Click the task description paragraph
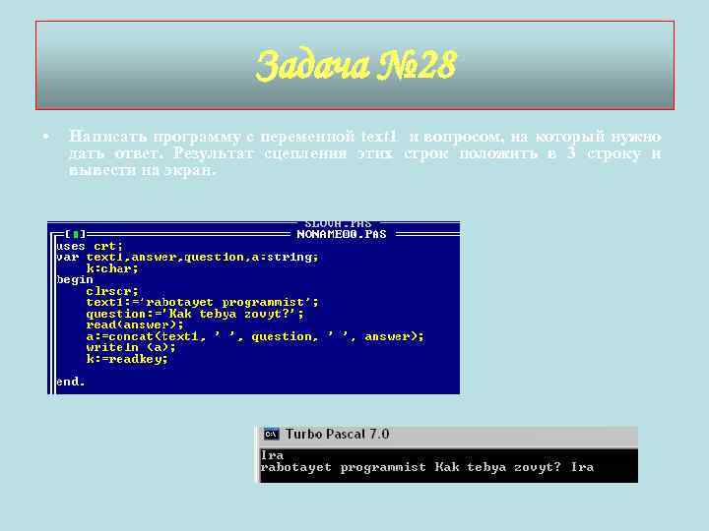 pos(364,153)
